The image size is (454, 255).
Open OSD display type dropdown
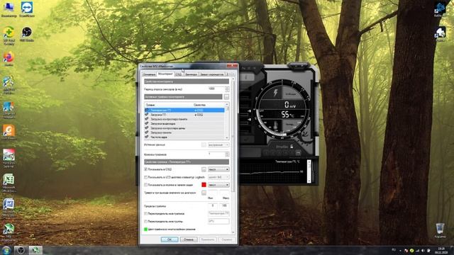pyautogui.click(x=218, y=169)
